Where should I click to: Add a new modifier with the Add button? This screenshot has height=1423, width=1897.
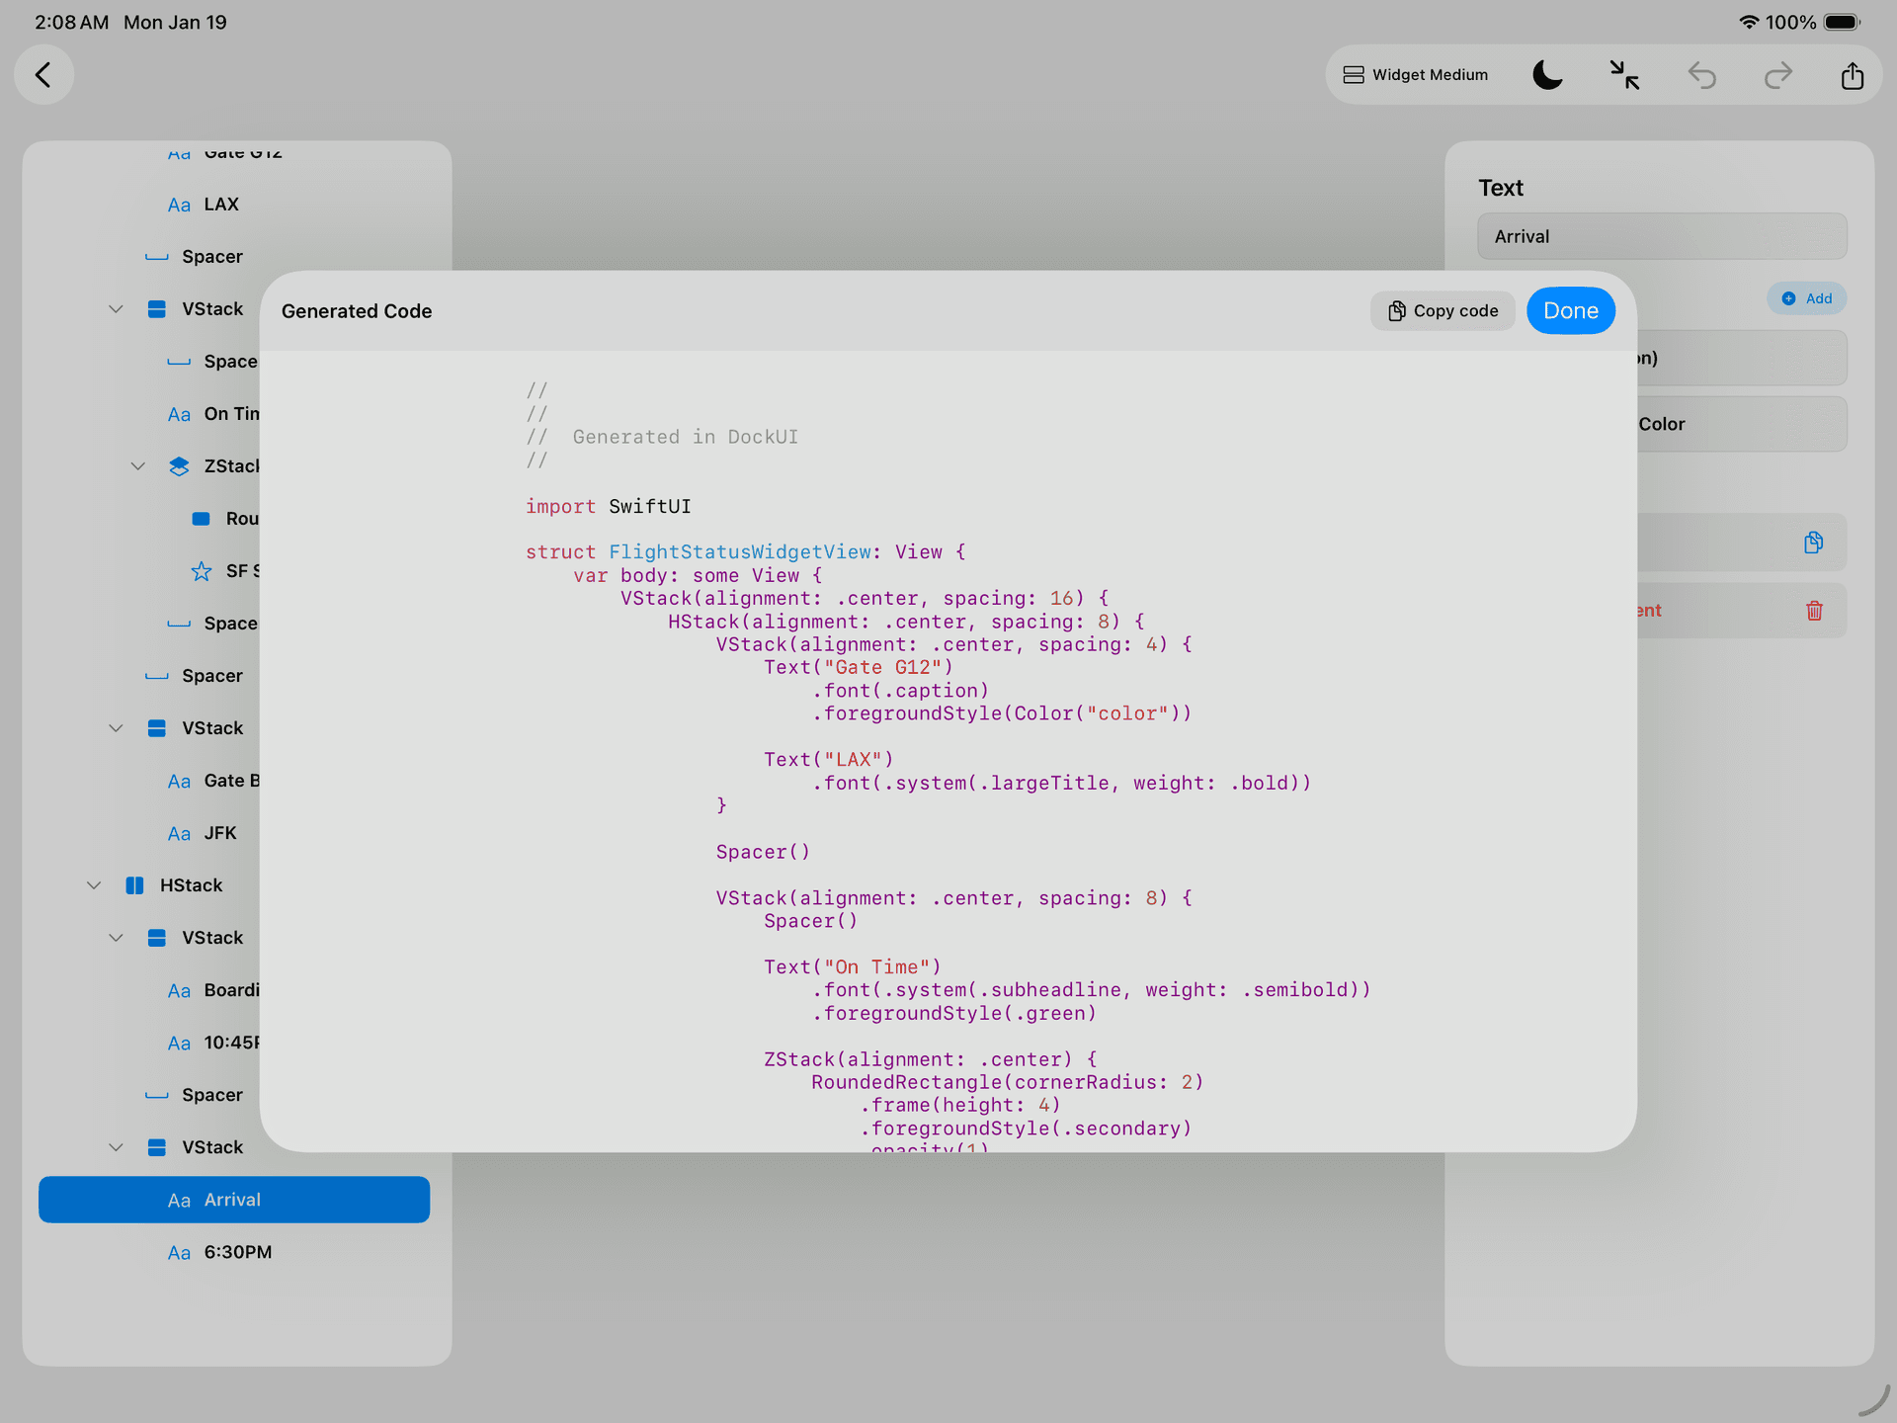click(x=1806, y=297)
